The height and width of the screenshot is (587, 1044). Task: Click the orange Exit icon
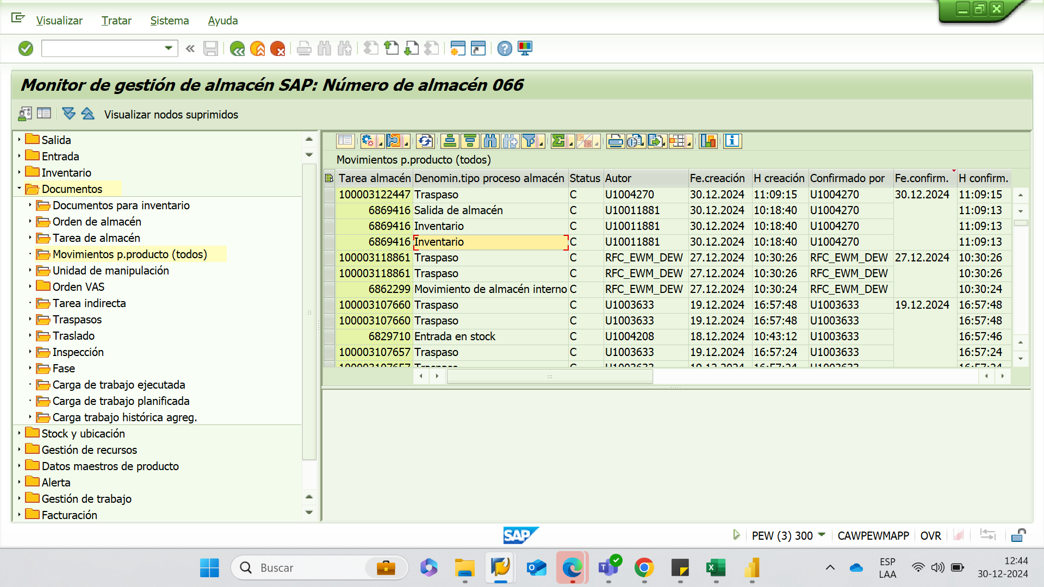point(258,49)
